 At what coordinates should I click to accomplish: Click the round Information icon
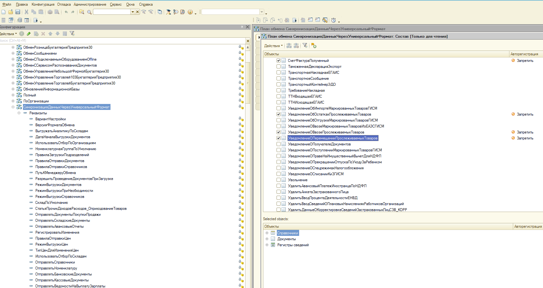click(190, 12)
